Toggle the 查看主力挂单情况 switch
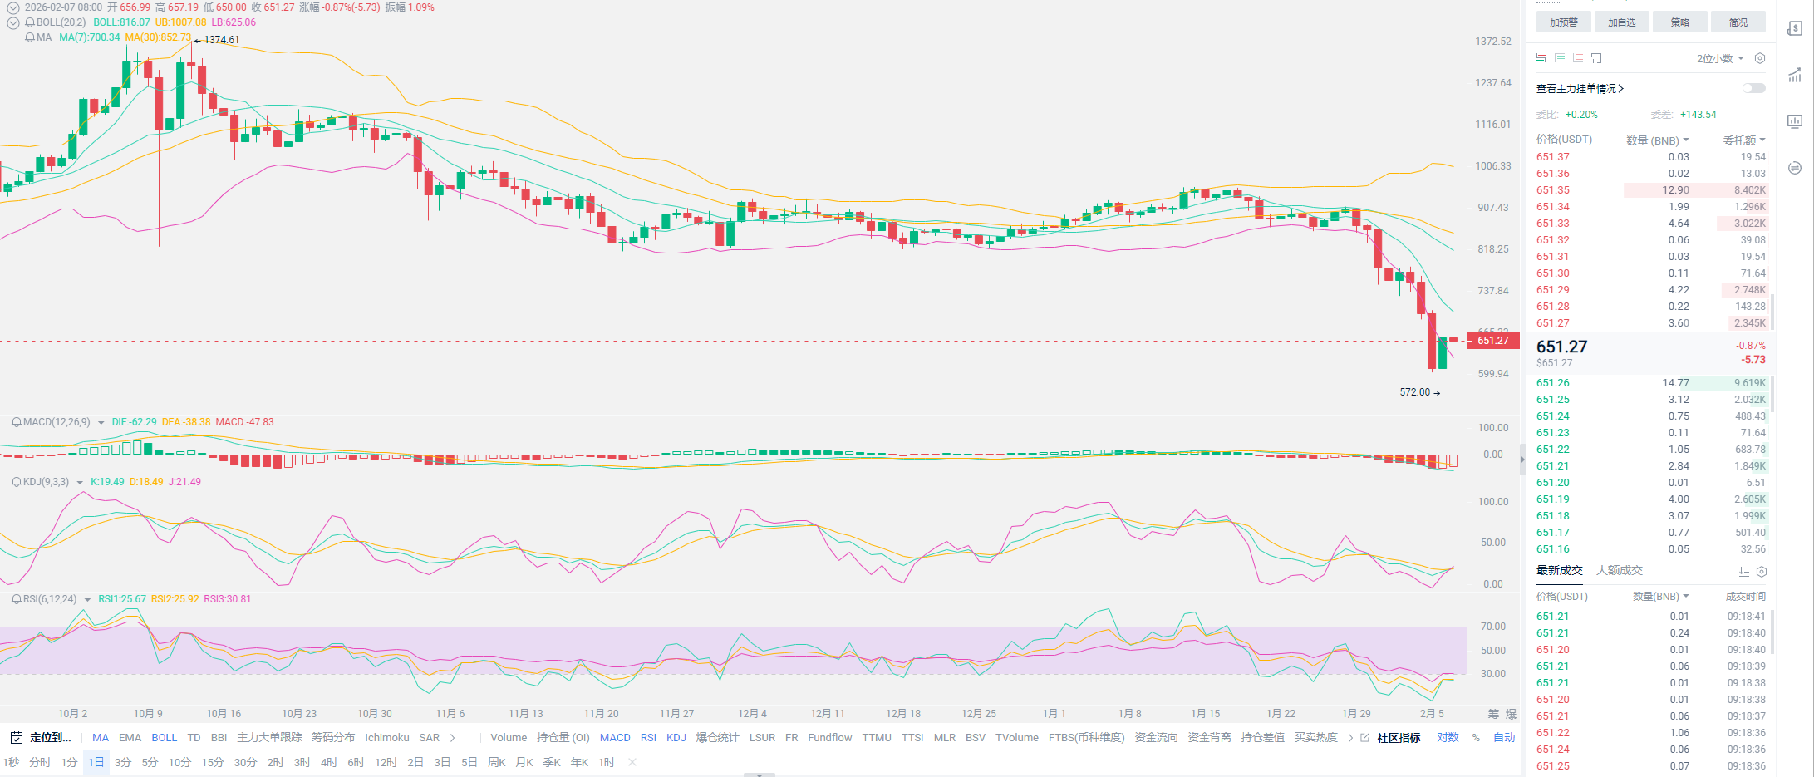This screenshot has height=777, width=1814. tap(1753, 88)
